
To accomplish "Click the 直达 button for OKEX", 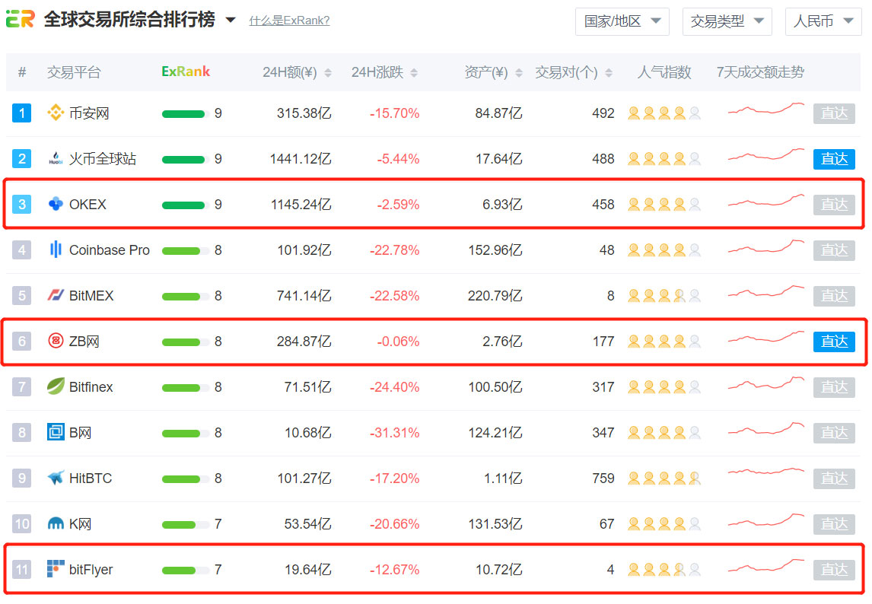I will pyautogui.click(x=834, y=205).
